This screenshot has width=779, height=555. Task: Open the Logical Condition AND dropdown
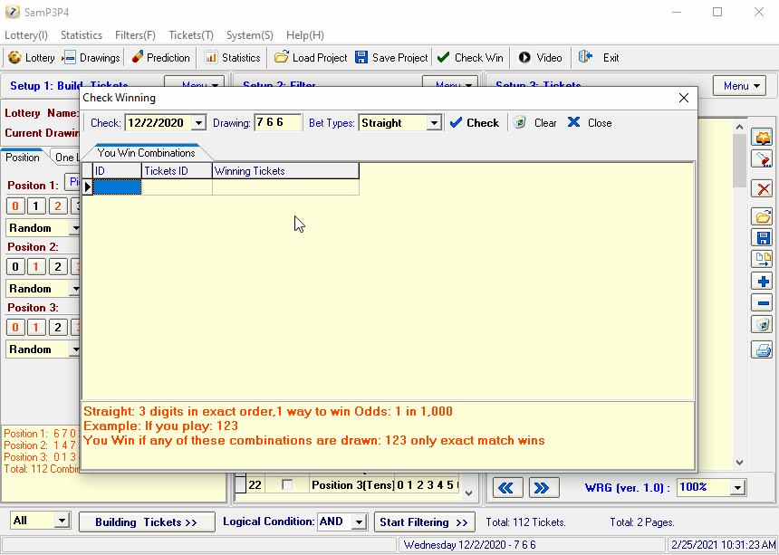point(359,522)
